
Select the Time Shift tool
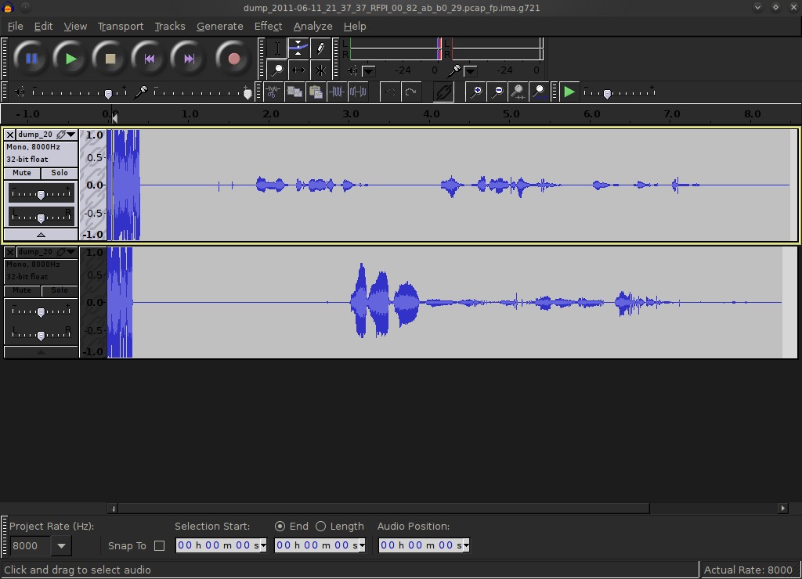click(298, 70)
